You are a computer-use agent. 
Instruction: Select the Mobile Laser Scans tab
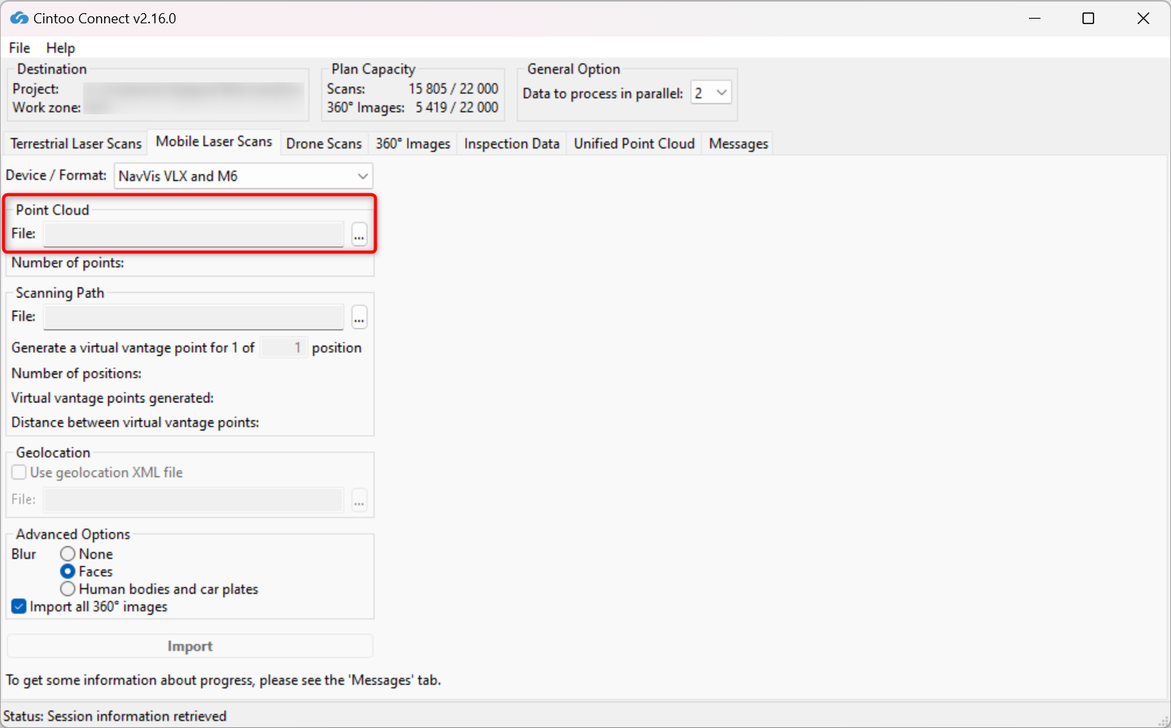[x=214, y=141]
